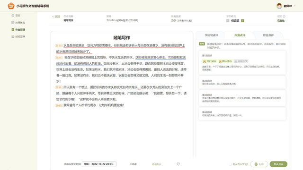Image resolution: width=303 pixels, height=170 pixels.
Task: Go to next student with green arrow button
Action: pos(243,21)
